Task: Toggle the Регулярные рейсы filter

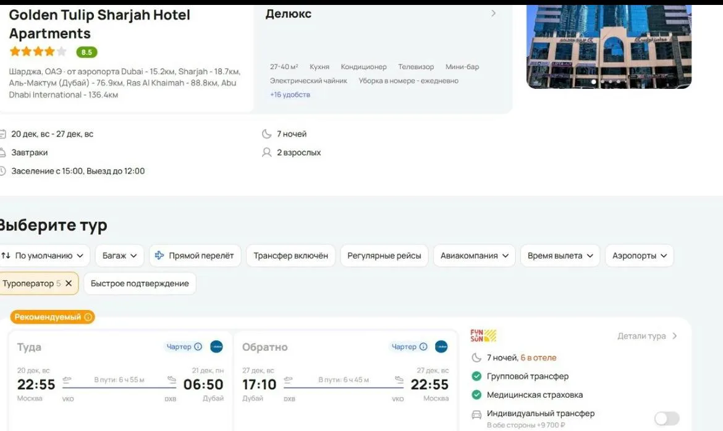Action: [384, 256]
